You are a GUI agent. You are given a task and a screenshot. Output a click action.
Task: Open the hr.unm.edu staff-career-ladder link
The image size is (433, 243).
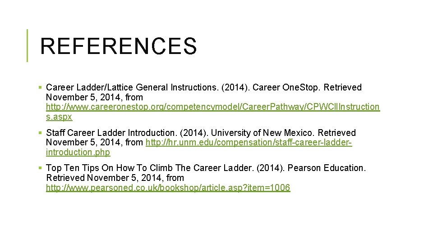coord(249,143)
